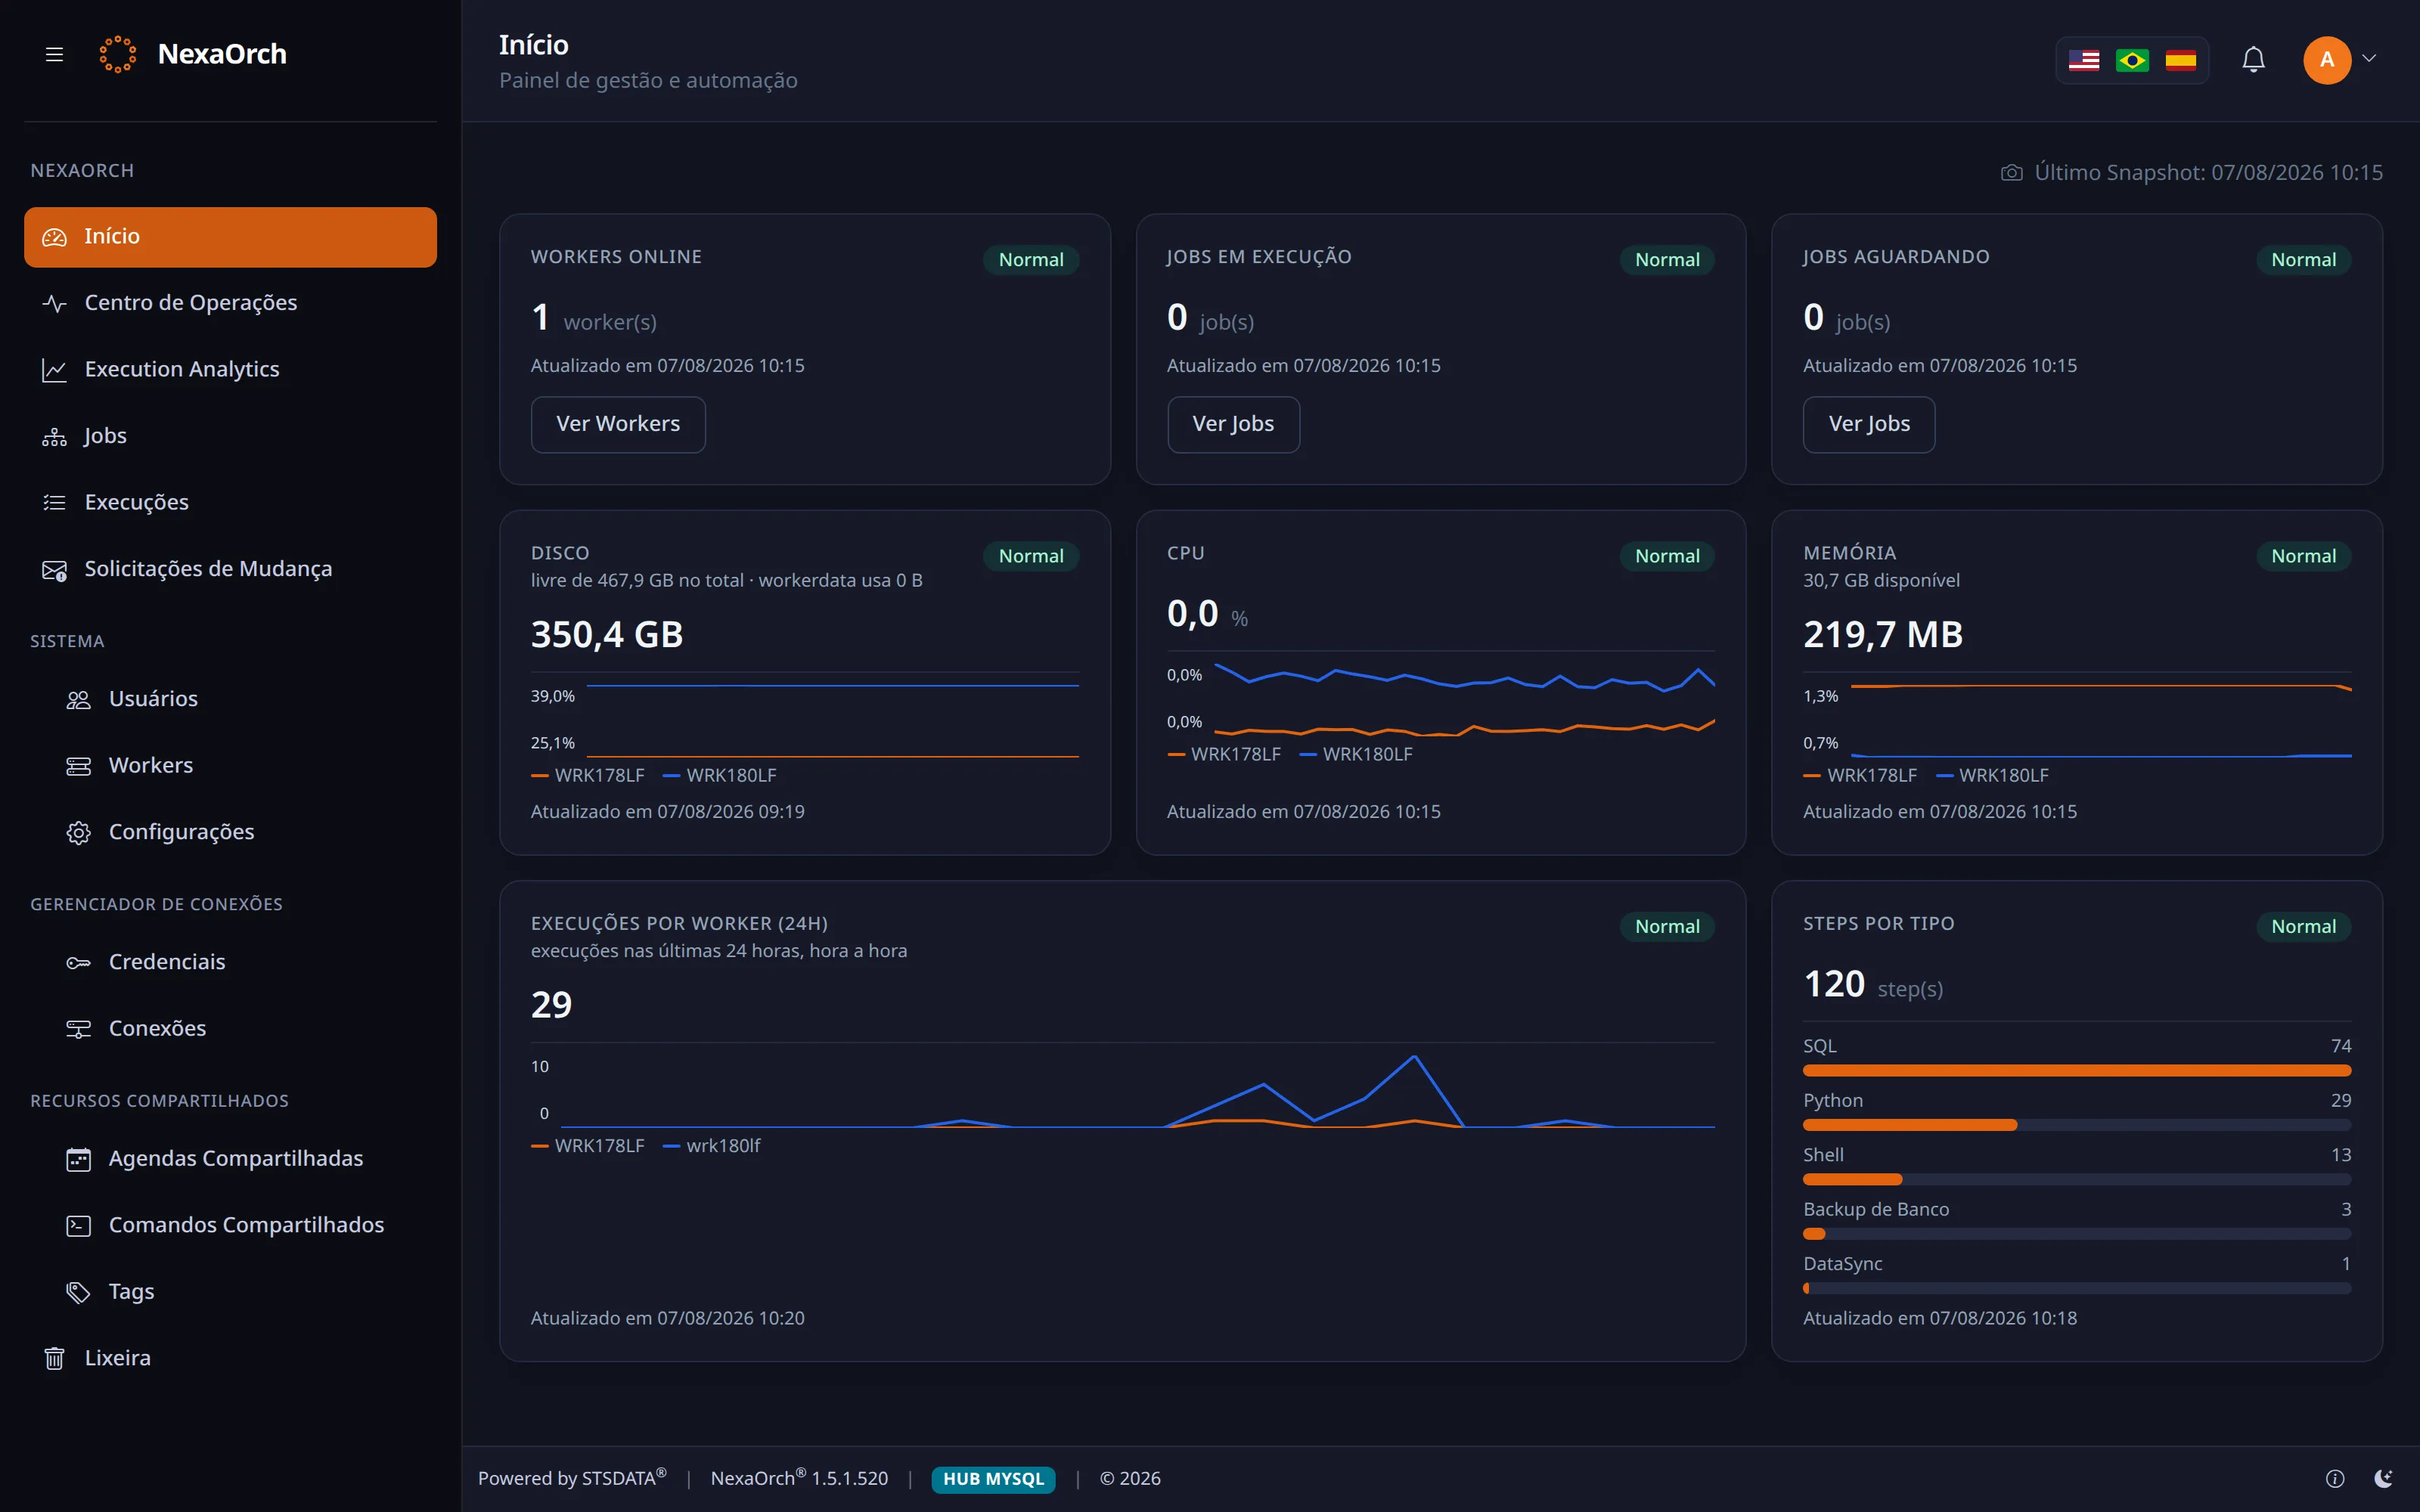Image resolution: width=2420 pixels, height=1512 pixels.
Task: Click the user avatar labeled A
Action: pos(2327,60)
